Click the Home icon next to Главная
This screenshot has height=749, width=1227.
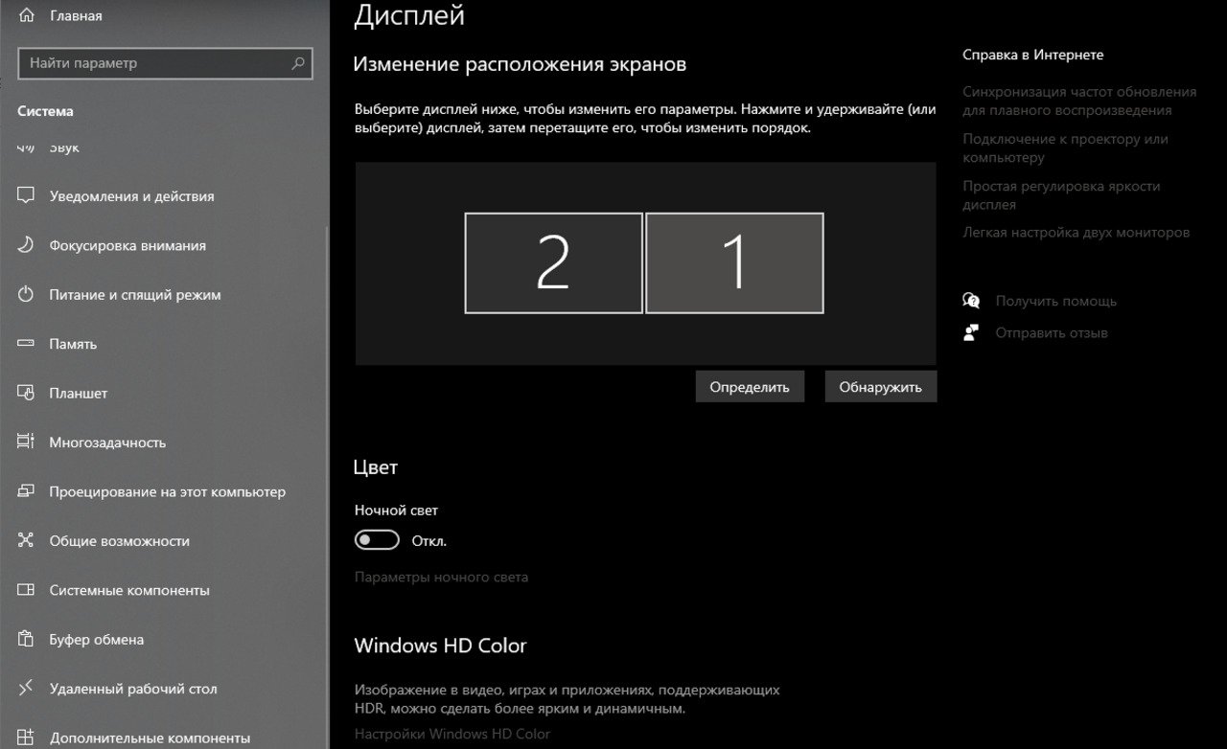[x=26, y=15]
